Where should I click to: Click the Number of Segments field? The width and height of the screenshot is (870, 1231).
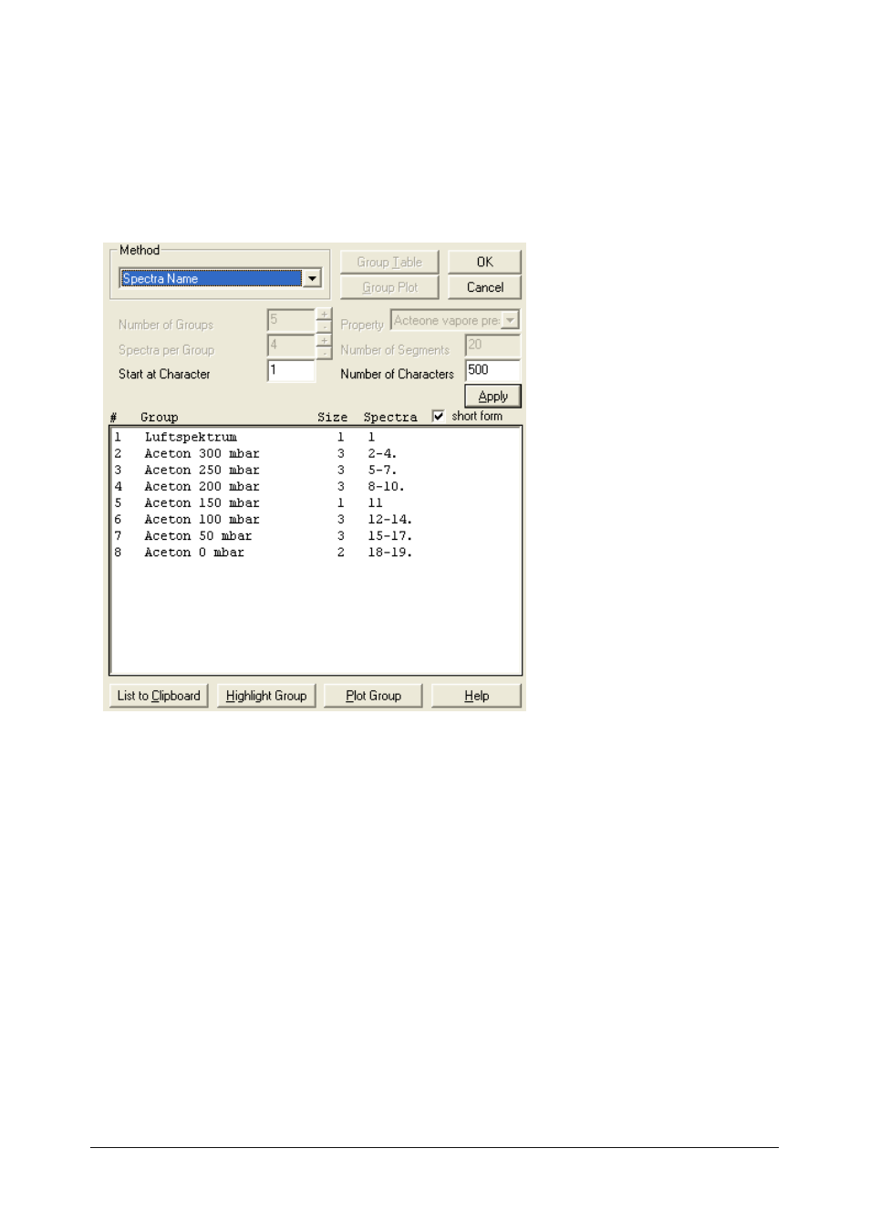(492, 345)
